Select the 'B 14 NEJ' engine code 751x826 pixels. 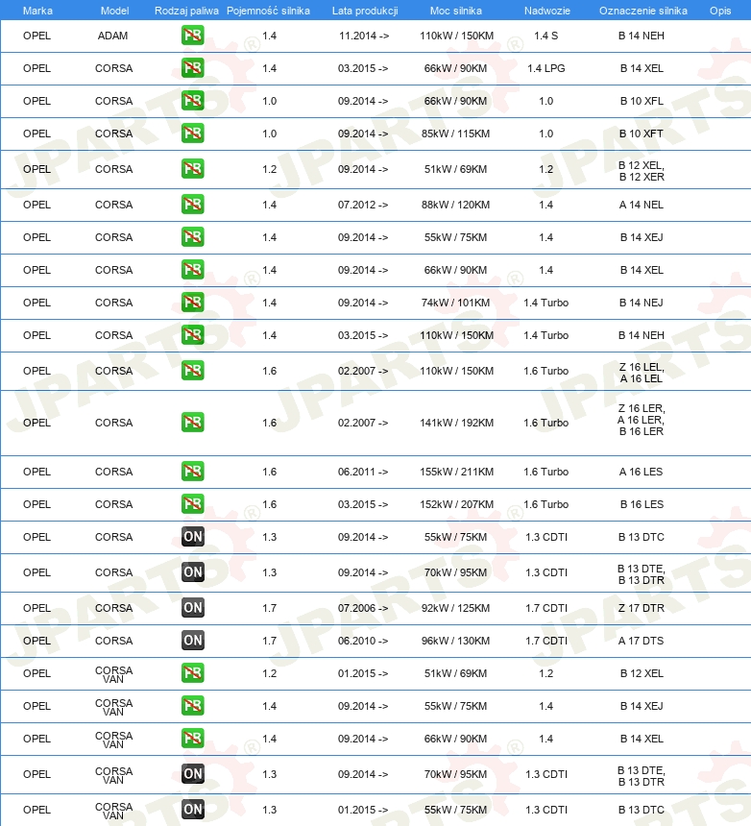click(x=642, y=303)
